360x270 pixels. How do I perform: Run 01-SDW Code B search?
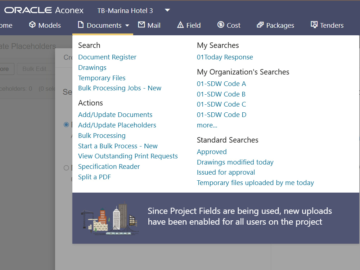[x=221, y=94]
